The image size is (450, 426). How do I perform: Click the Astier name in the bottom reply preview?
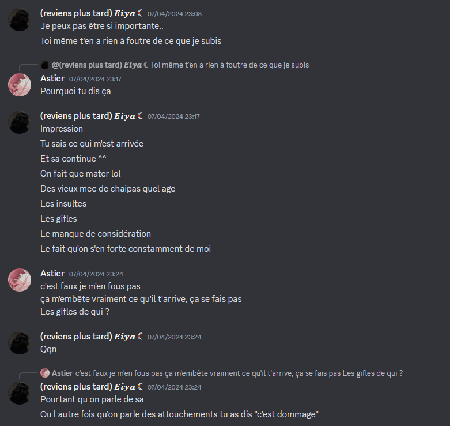pyautogui.click(x=62, y=373)
